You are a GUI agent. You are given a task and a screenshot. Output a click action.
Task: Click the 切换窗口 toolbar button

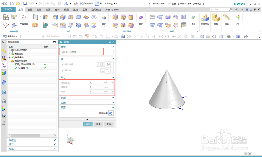[x=86, y=3]
